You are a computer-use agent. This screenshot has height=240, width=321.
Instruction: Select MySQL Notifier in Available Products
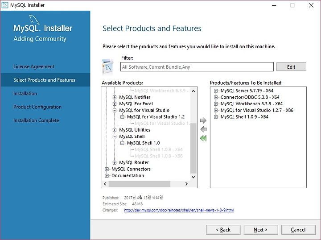click(x=135, y=97)
